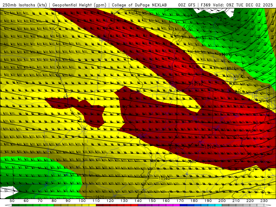The image size is (276, 207).
Task: Click the 90 value on the color scale
Action: click(68, 201)
